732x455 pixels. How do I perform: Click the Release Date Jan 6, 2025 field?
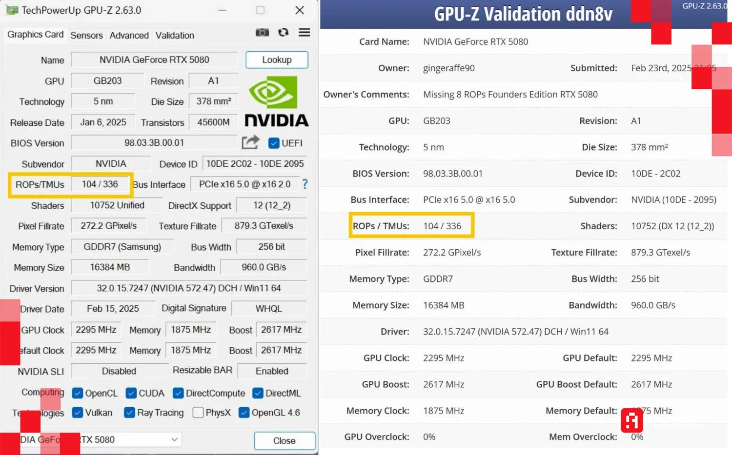103,122
